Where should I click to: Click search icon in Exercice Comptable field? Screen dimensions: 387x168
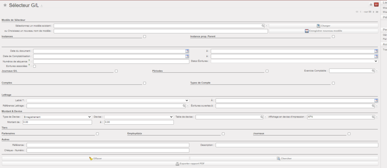pos(373,70)
